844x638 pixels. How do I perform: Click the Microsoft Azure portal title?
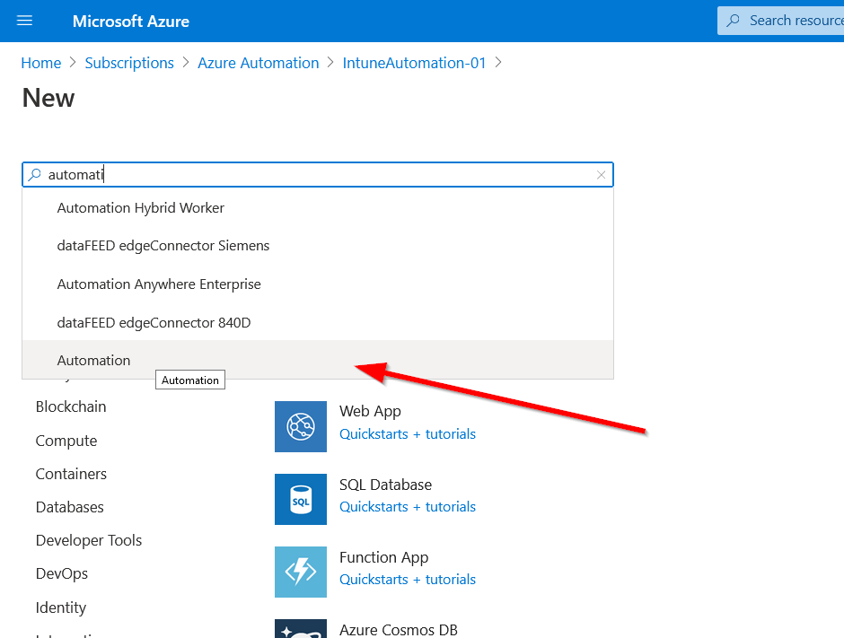pos(131,21)
